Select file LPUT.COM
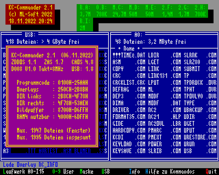The height and width of the screenshot is (175, 219). [165, 83]
